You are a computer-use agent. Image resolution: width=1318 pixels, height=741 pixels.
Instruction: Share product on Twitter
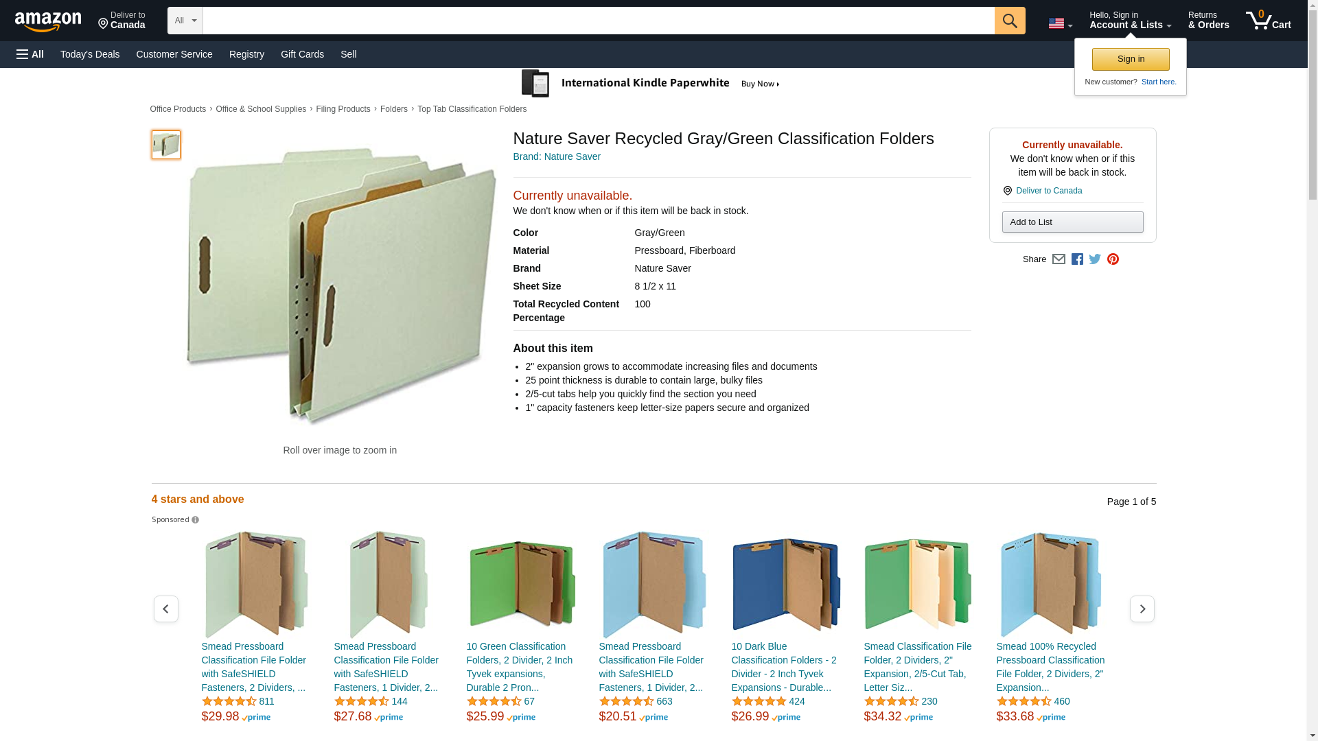coord(1095,259)
